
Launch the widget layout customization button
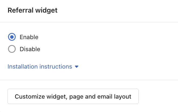click(73, 96)
